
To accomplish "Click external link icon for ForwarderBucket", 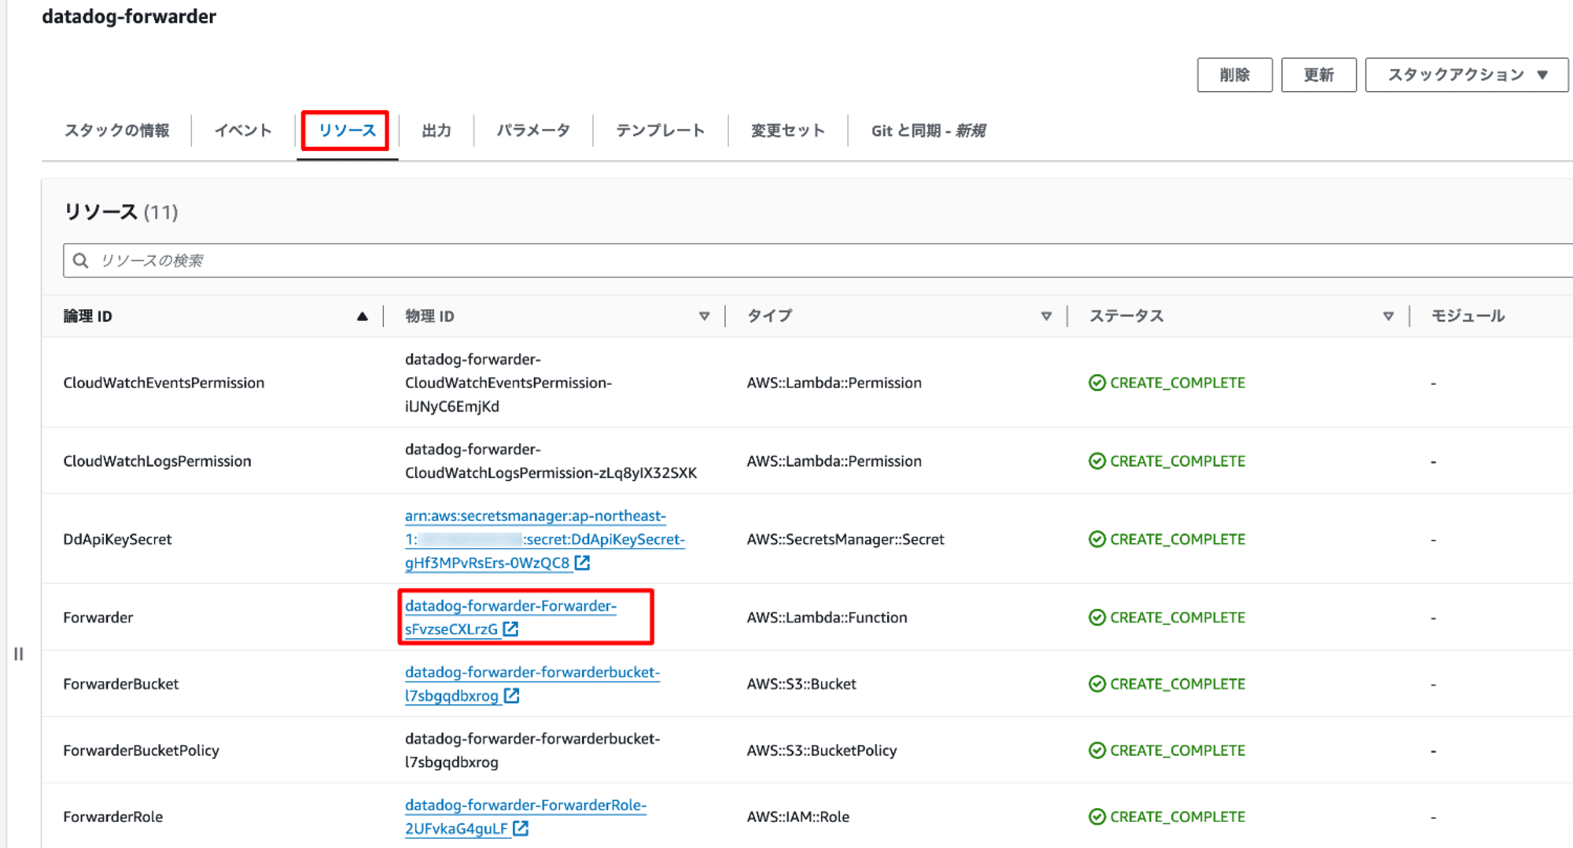I will (511, 696).
